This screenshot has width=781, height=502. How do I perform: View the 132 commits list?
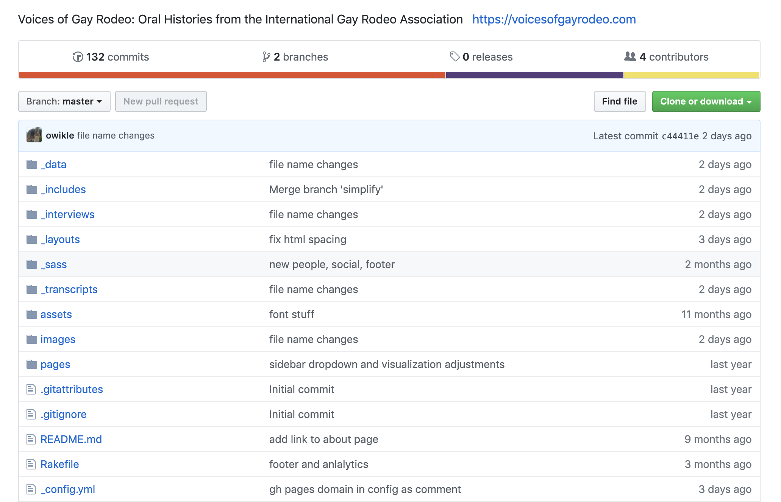coord(117,57)
